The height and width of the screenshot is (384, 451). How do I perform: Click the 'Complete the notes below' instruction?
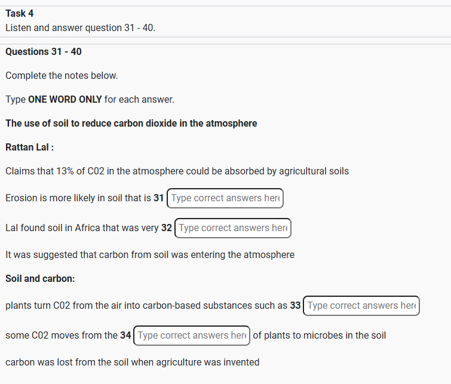click(62, 76)
